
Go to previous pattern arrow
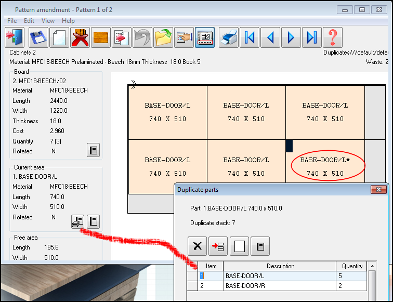(270, 37)
